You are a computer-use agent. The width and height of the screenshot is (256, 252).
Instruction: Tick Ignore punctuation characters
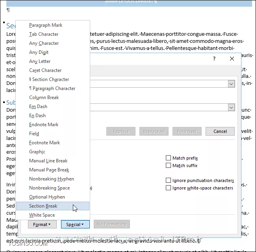pyautogui.click(x=168, y=180)
